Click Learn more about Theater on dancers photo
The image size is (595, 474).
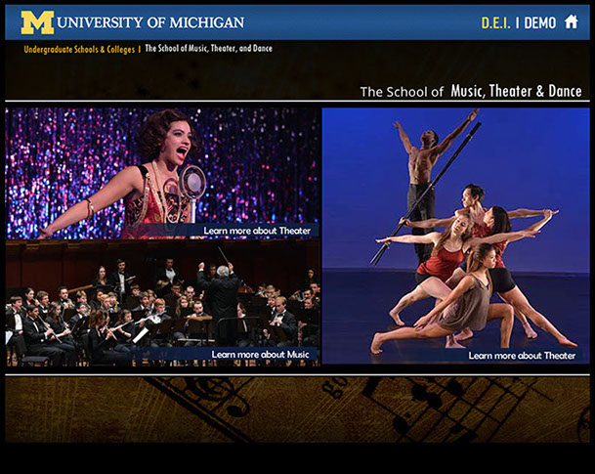pos(522,356)
